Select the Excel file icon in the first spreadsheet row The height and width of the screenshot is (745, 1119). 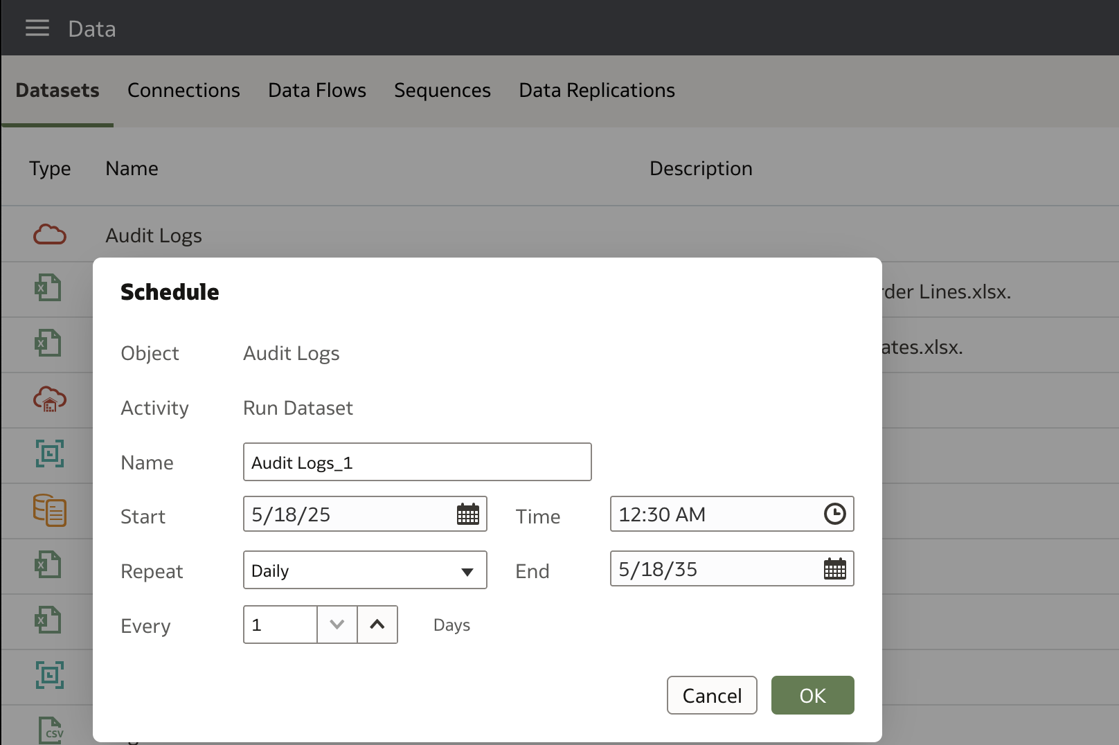pos(48,287)
